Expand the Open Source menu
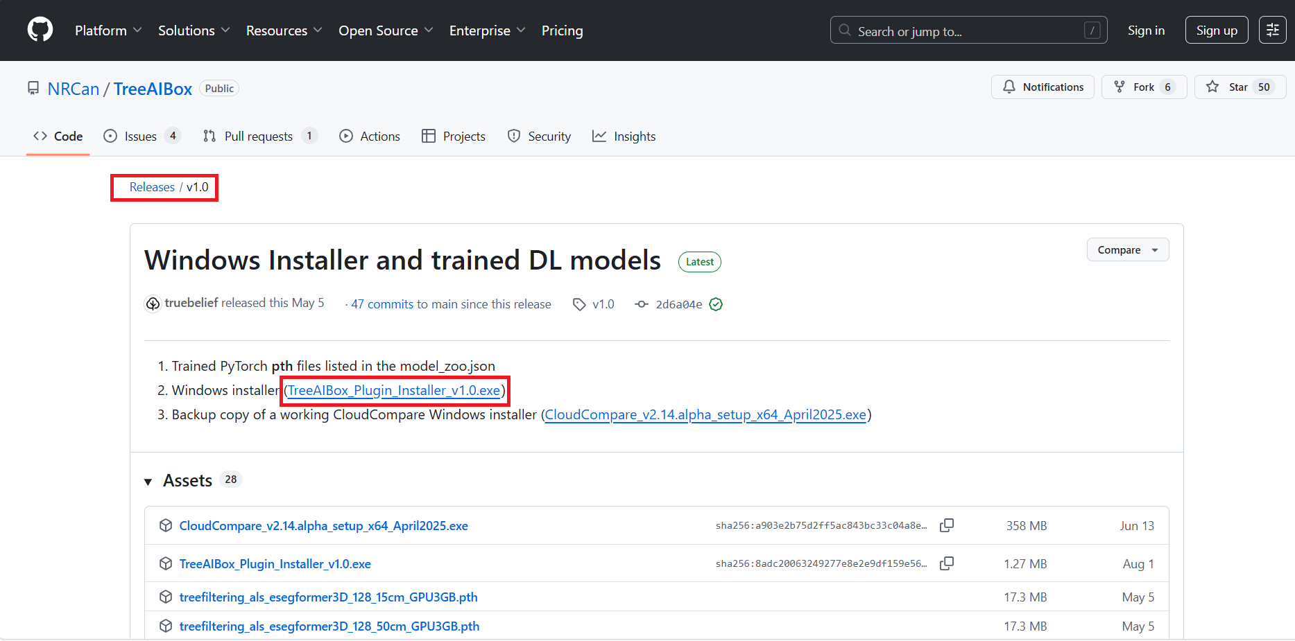Viewport: 1295px width, 641px height. click(386, 30)
